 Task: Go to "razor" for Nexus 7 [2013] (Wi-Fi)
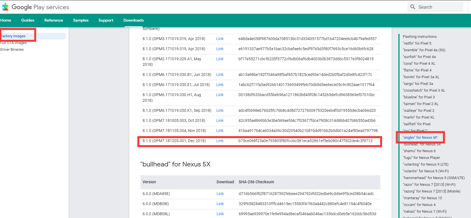(429, 185)
